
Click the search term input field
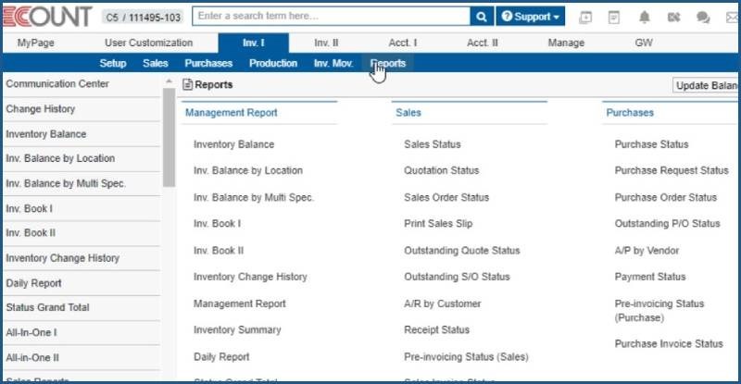(x=332, y=16)
